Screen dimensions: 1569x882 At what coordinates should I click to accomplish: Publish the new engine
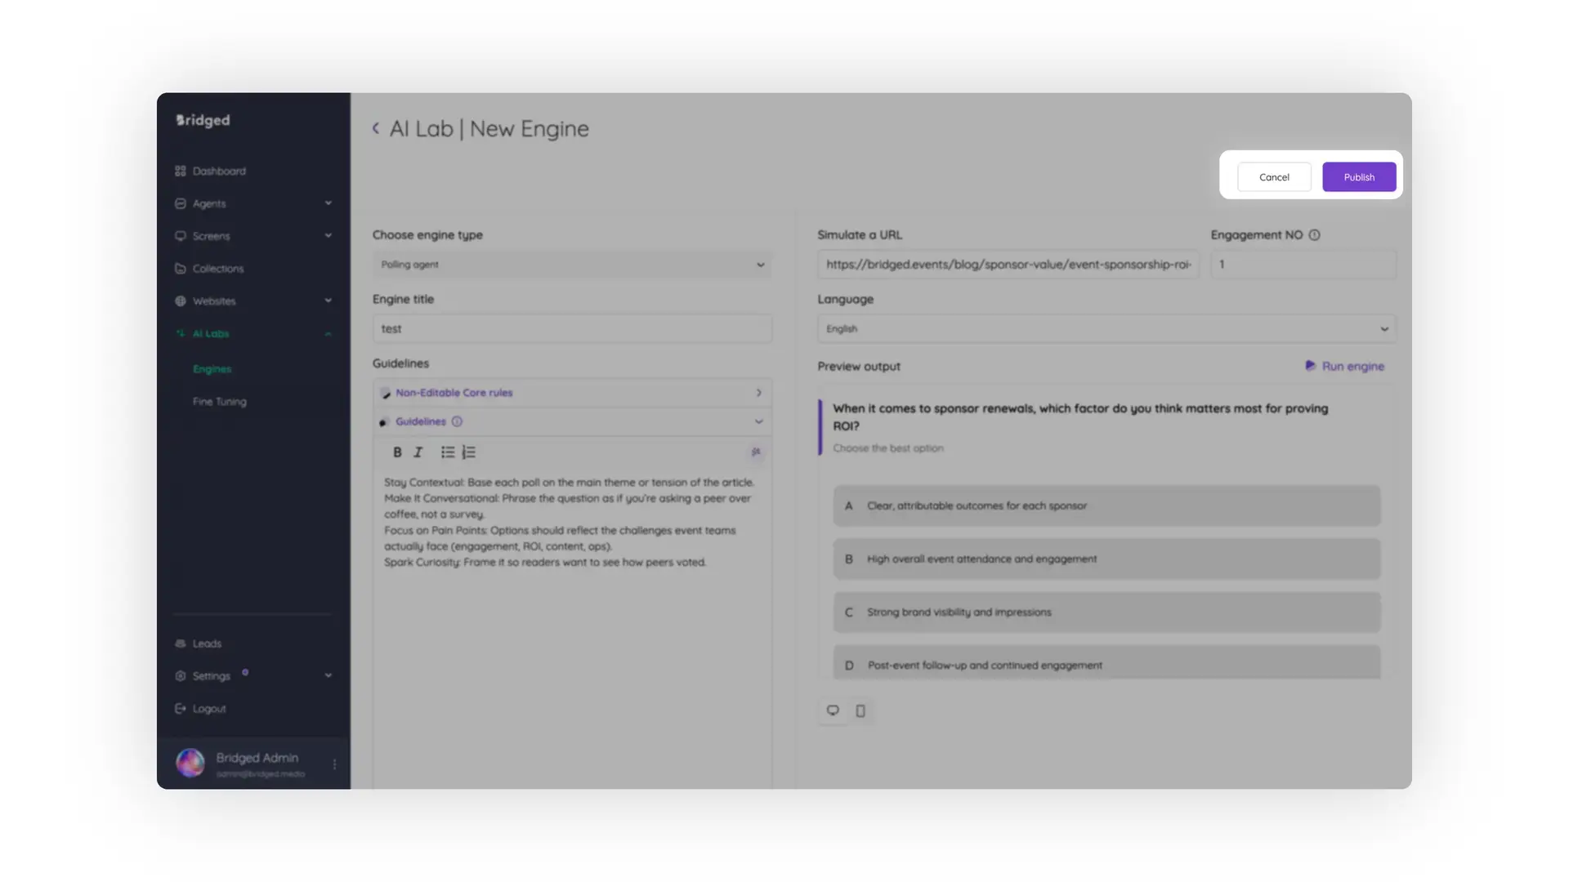point(1359,176)
